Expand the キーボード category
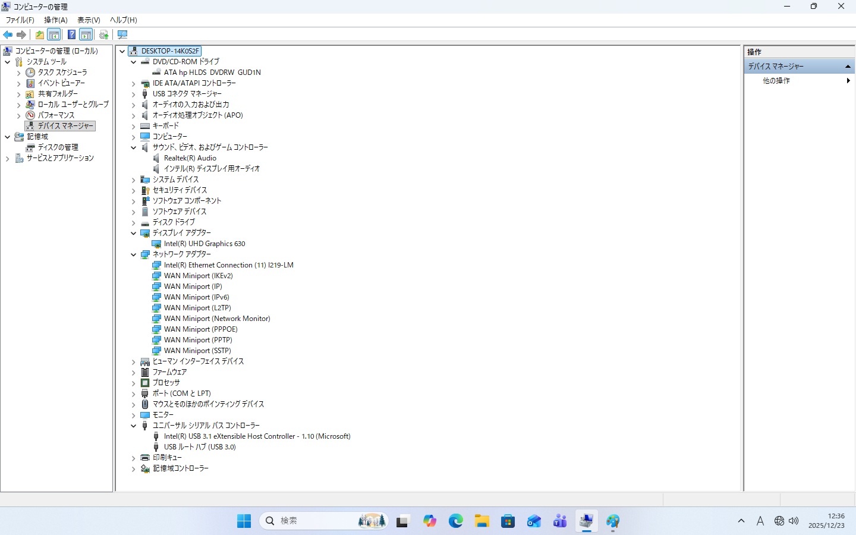Screen dimensions: 856x535 [134, 126]
